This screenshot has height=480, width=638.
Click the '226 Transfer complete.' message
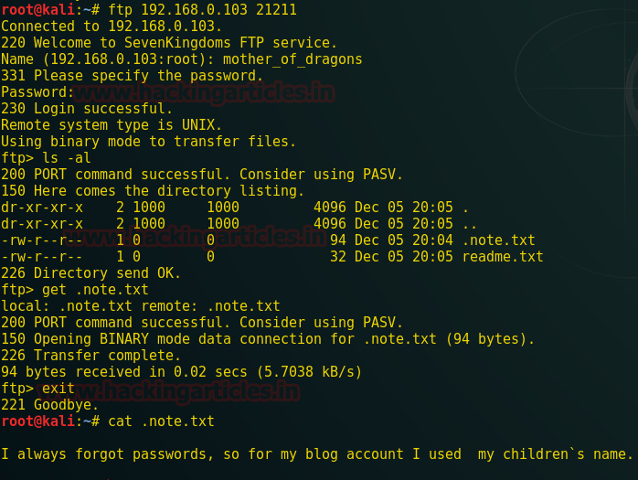point(90,355)
